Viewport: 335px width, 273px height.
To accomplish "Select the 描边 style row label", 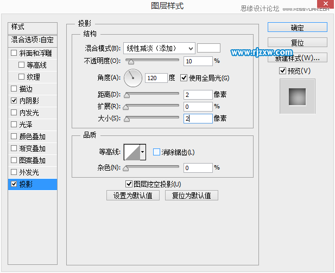I will coord(26,89).
